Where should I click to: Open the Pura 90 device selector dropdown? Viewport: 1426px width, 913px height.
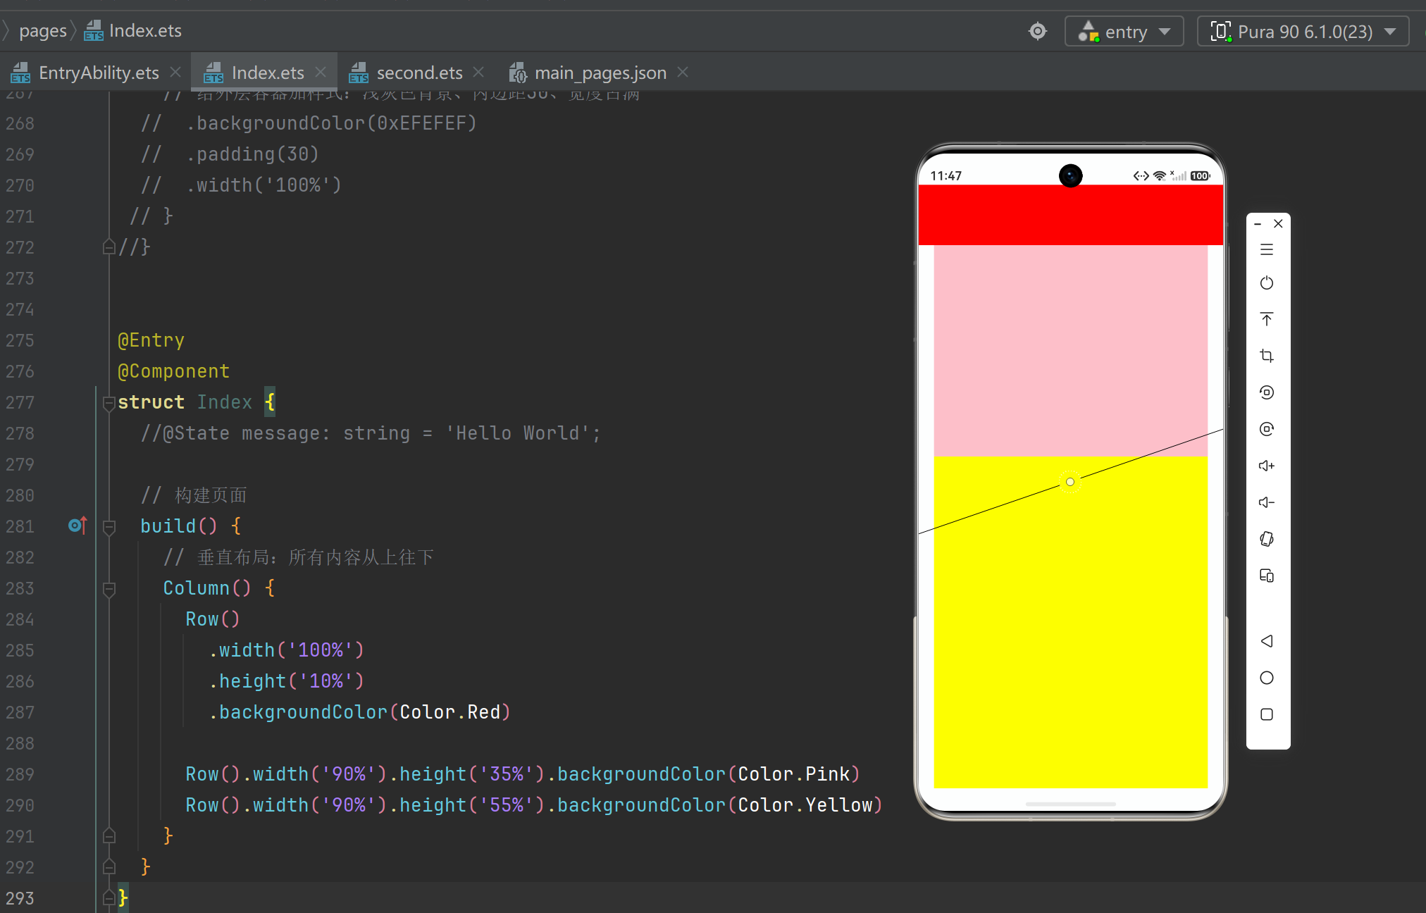pyautogui.click(x=1303, y=32)
